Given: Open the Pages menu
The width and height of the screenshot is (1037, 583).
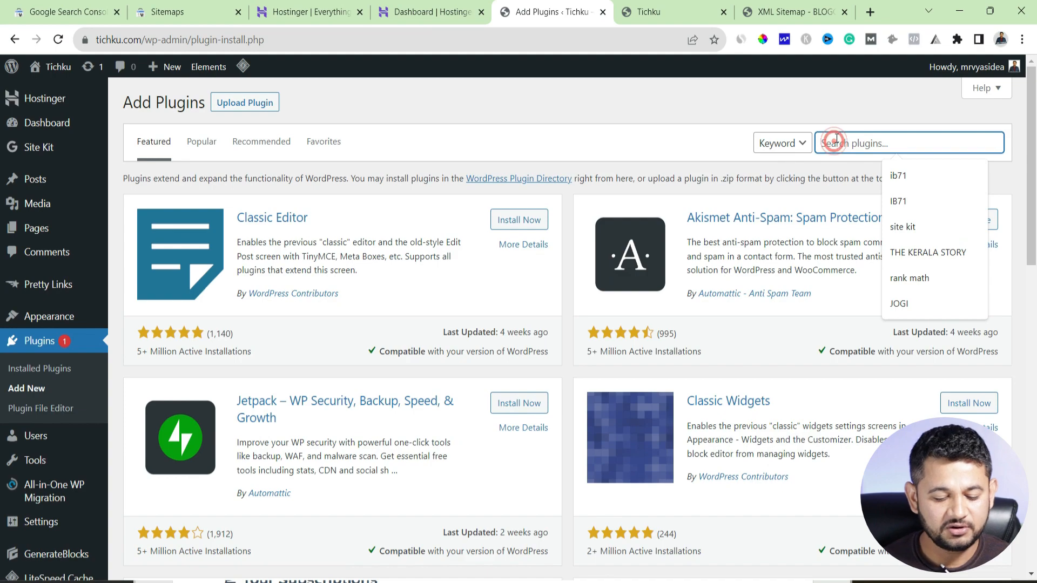Looking at the screenshot, I should [x=54, y=228].
